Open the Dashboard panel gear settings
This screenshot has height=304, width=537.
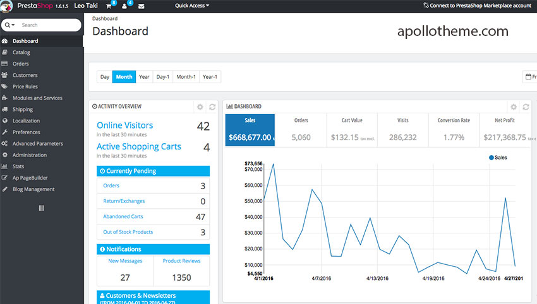pos(514,107)
